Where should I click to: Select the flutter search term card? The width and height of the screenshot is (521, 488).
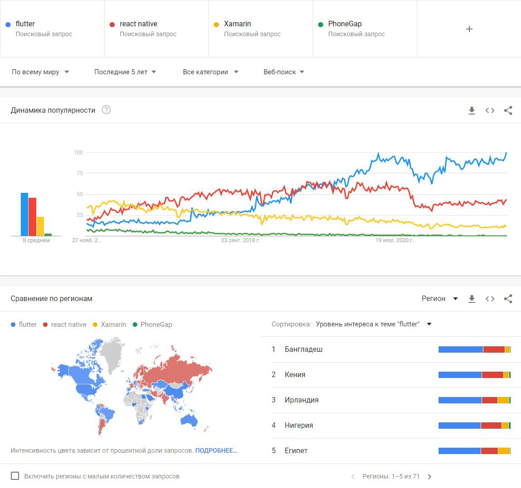pyautogui.click(x=52, y=29)
